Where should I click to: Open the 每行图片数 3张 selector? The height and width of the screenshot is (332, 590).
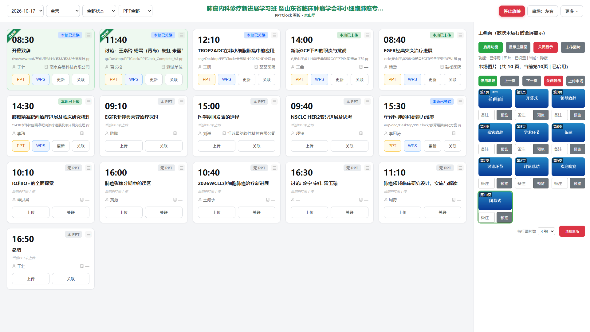point(546,231)
